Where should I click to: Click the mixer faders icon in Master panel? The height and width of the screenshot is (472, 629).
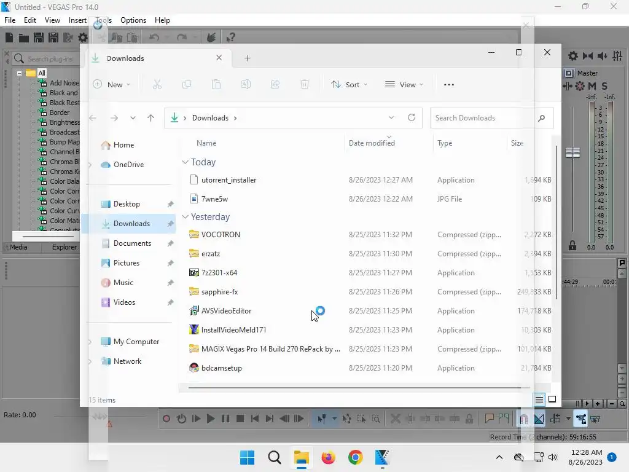(617, 56)
